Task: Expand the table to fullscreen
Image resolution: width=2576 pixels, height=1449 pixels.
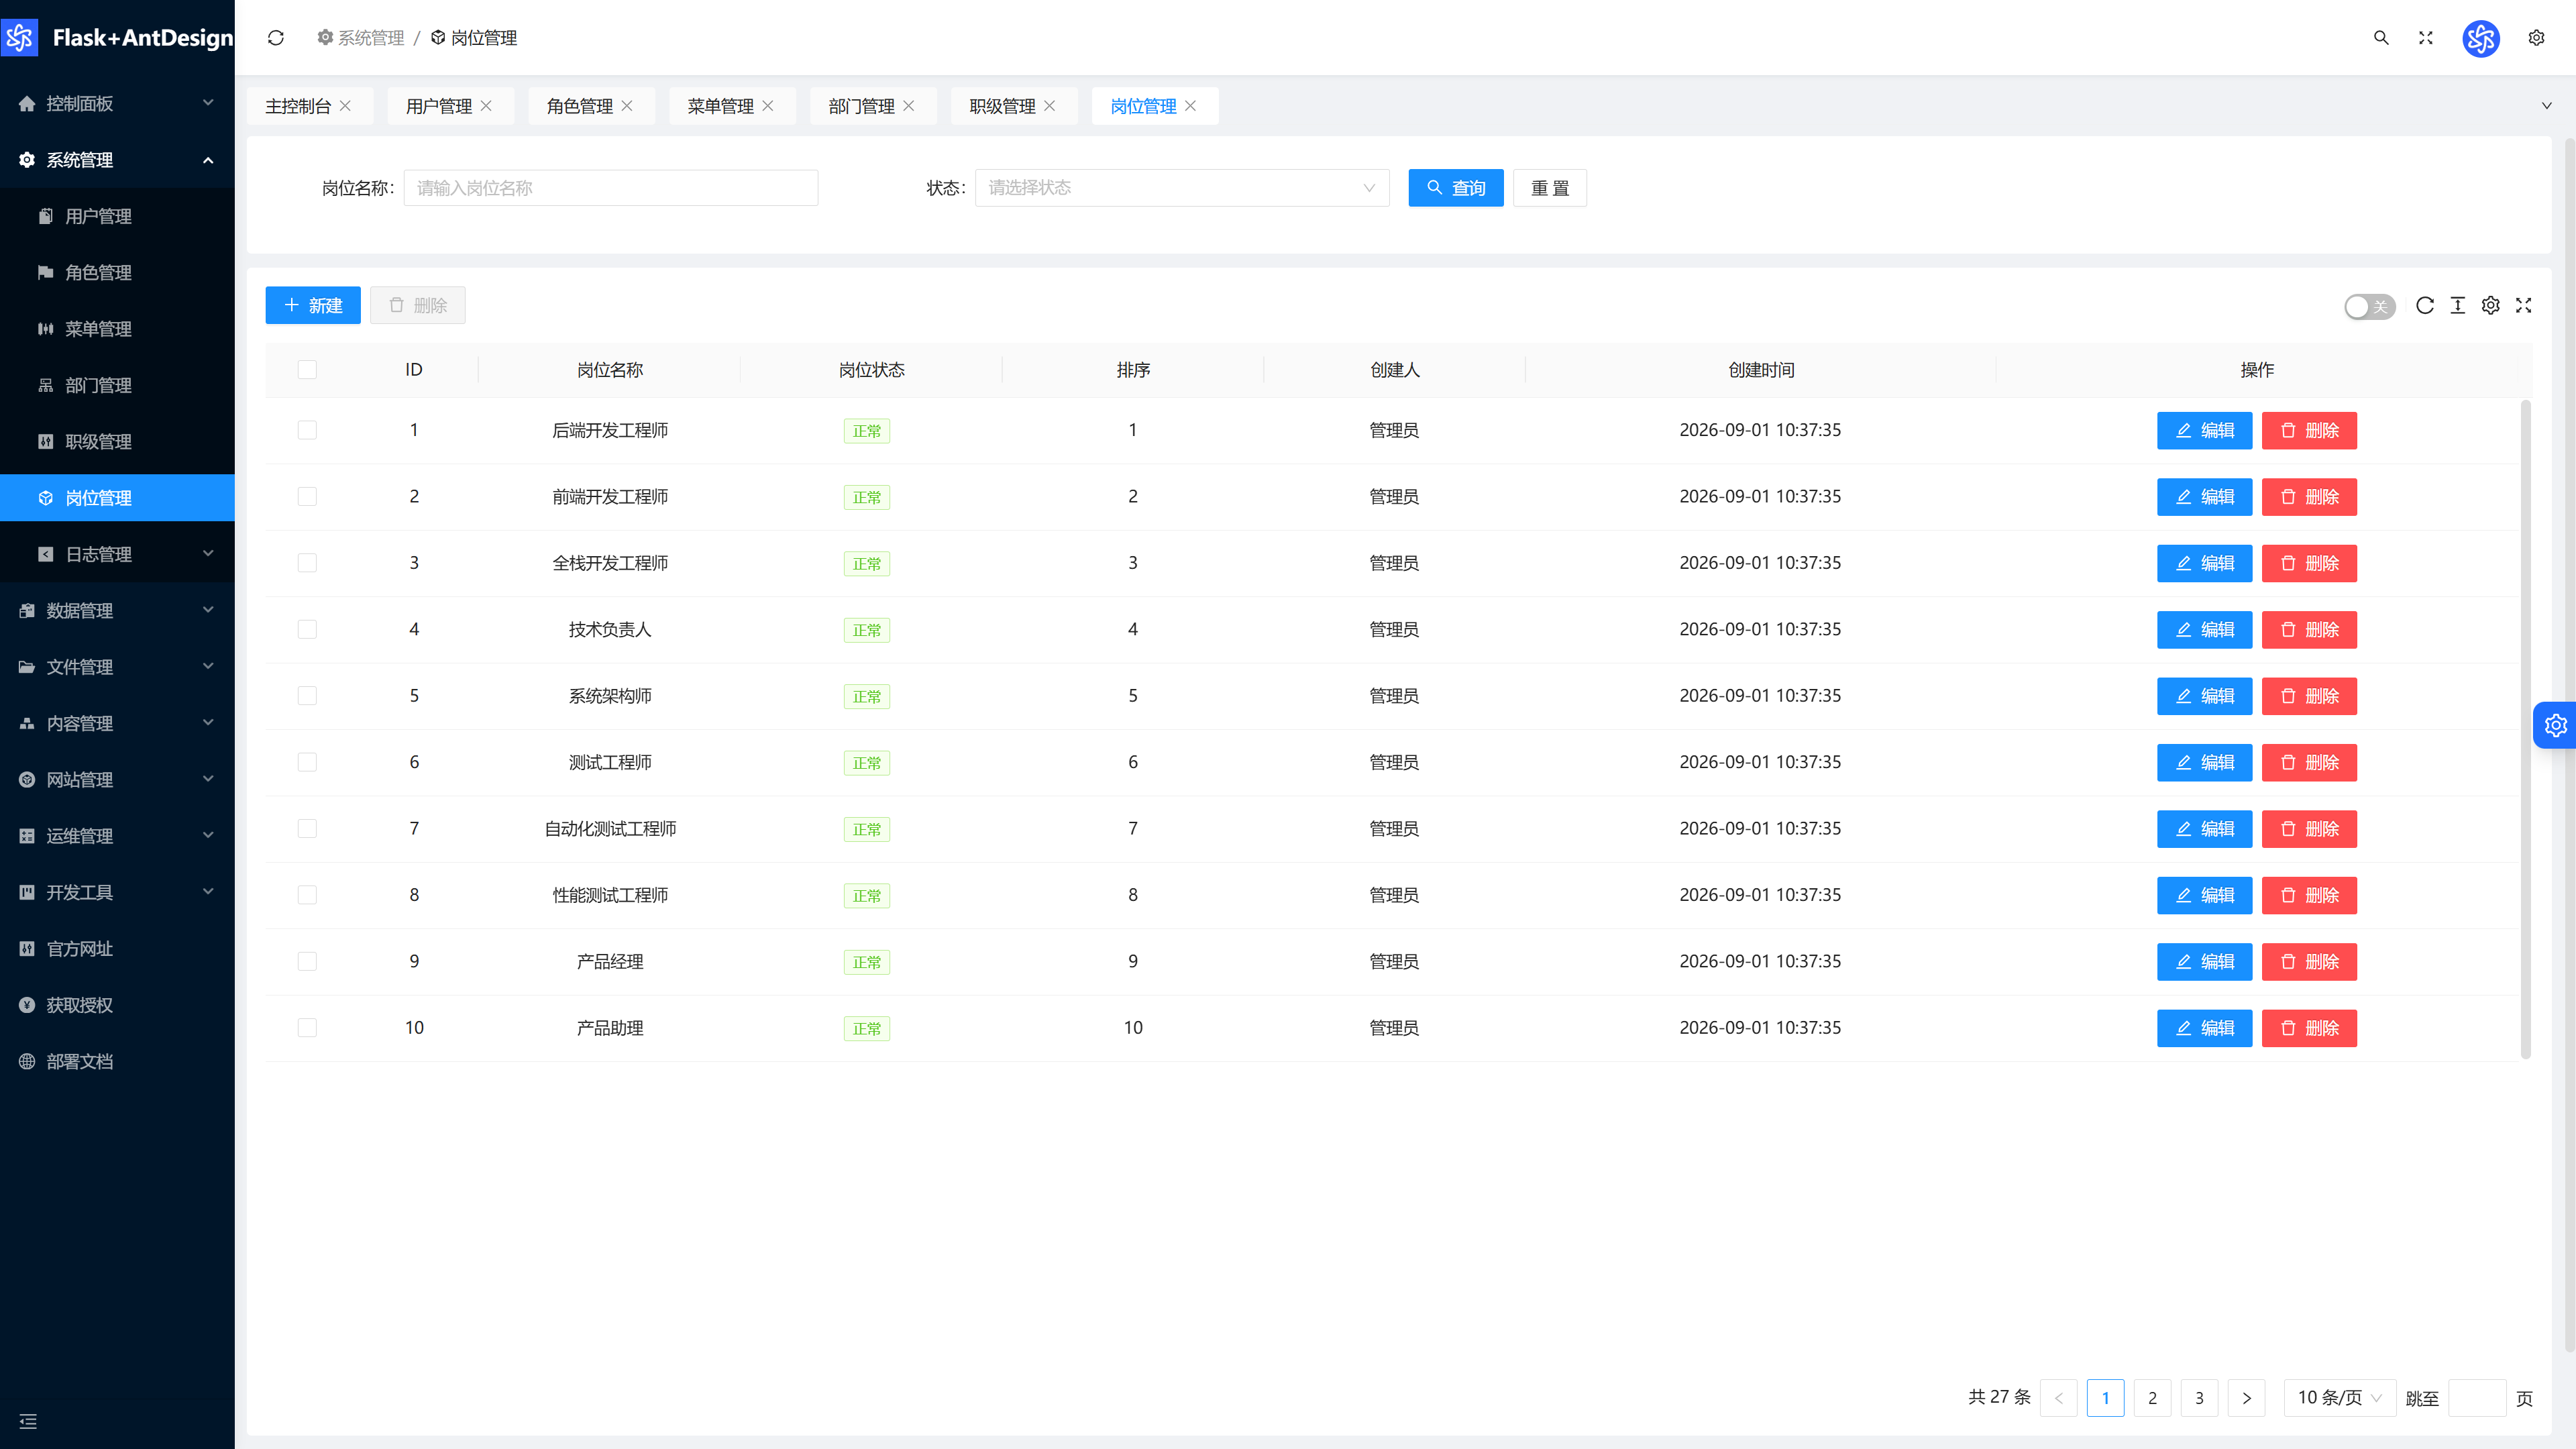Action: (x=2524, y=305)
